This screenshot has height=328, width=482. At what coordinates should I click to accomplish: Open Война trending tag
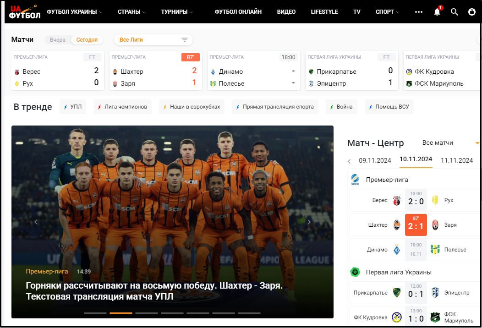click(x=341, y=107)
